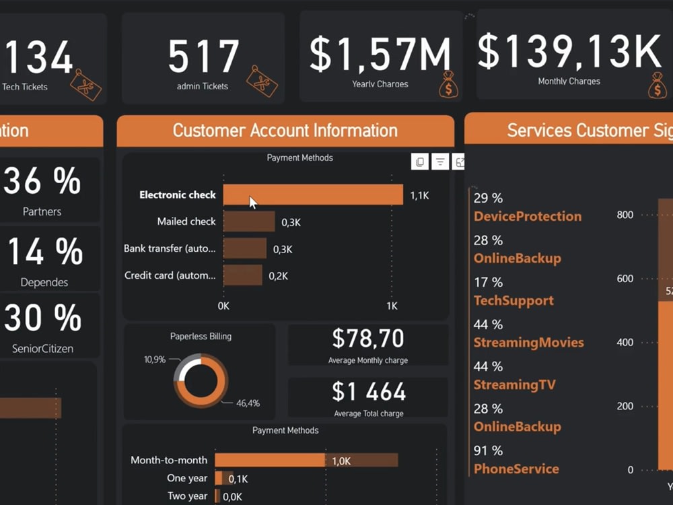Click the 1,1K data label
This screenshot has height=505, width=673.
[x=419, y=195]
